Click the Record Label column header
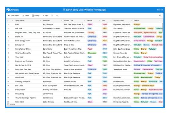 [123, 21]
